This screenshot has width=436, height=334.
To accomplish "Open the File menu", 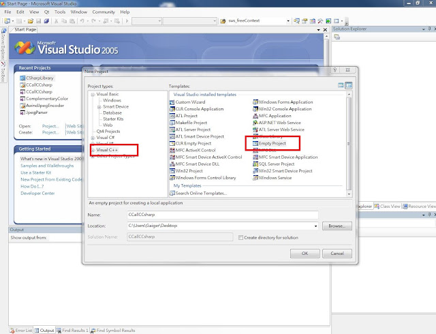I will [x=7, y=12].
